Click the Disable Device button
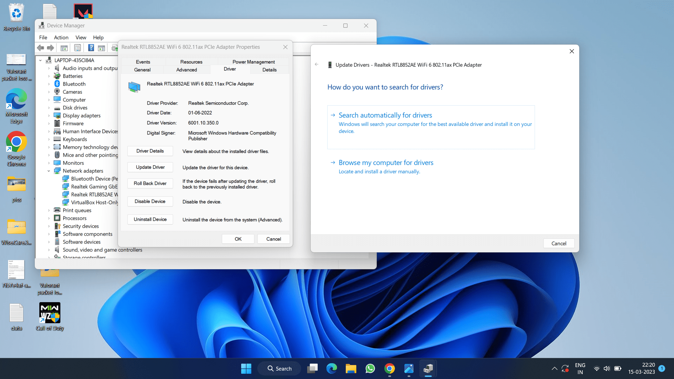The height and width of the screenshot is (379, 674). click(150, 201)
